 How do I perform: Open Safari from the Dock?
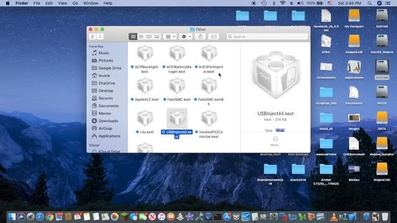click(x=40, y=217)
